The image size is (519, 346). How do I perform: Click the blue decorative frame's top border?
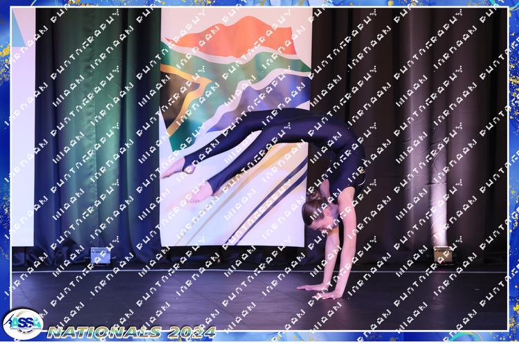[x=259, y=3]
